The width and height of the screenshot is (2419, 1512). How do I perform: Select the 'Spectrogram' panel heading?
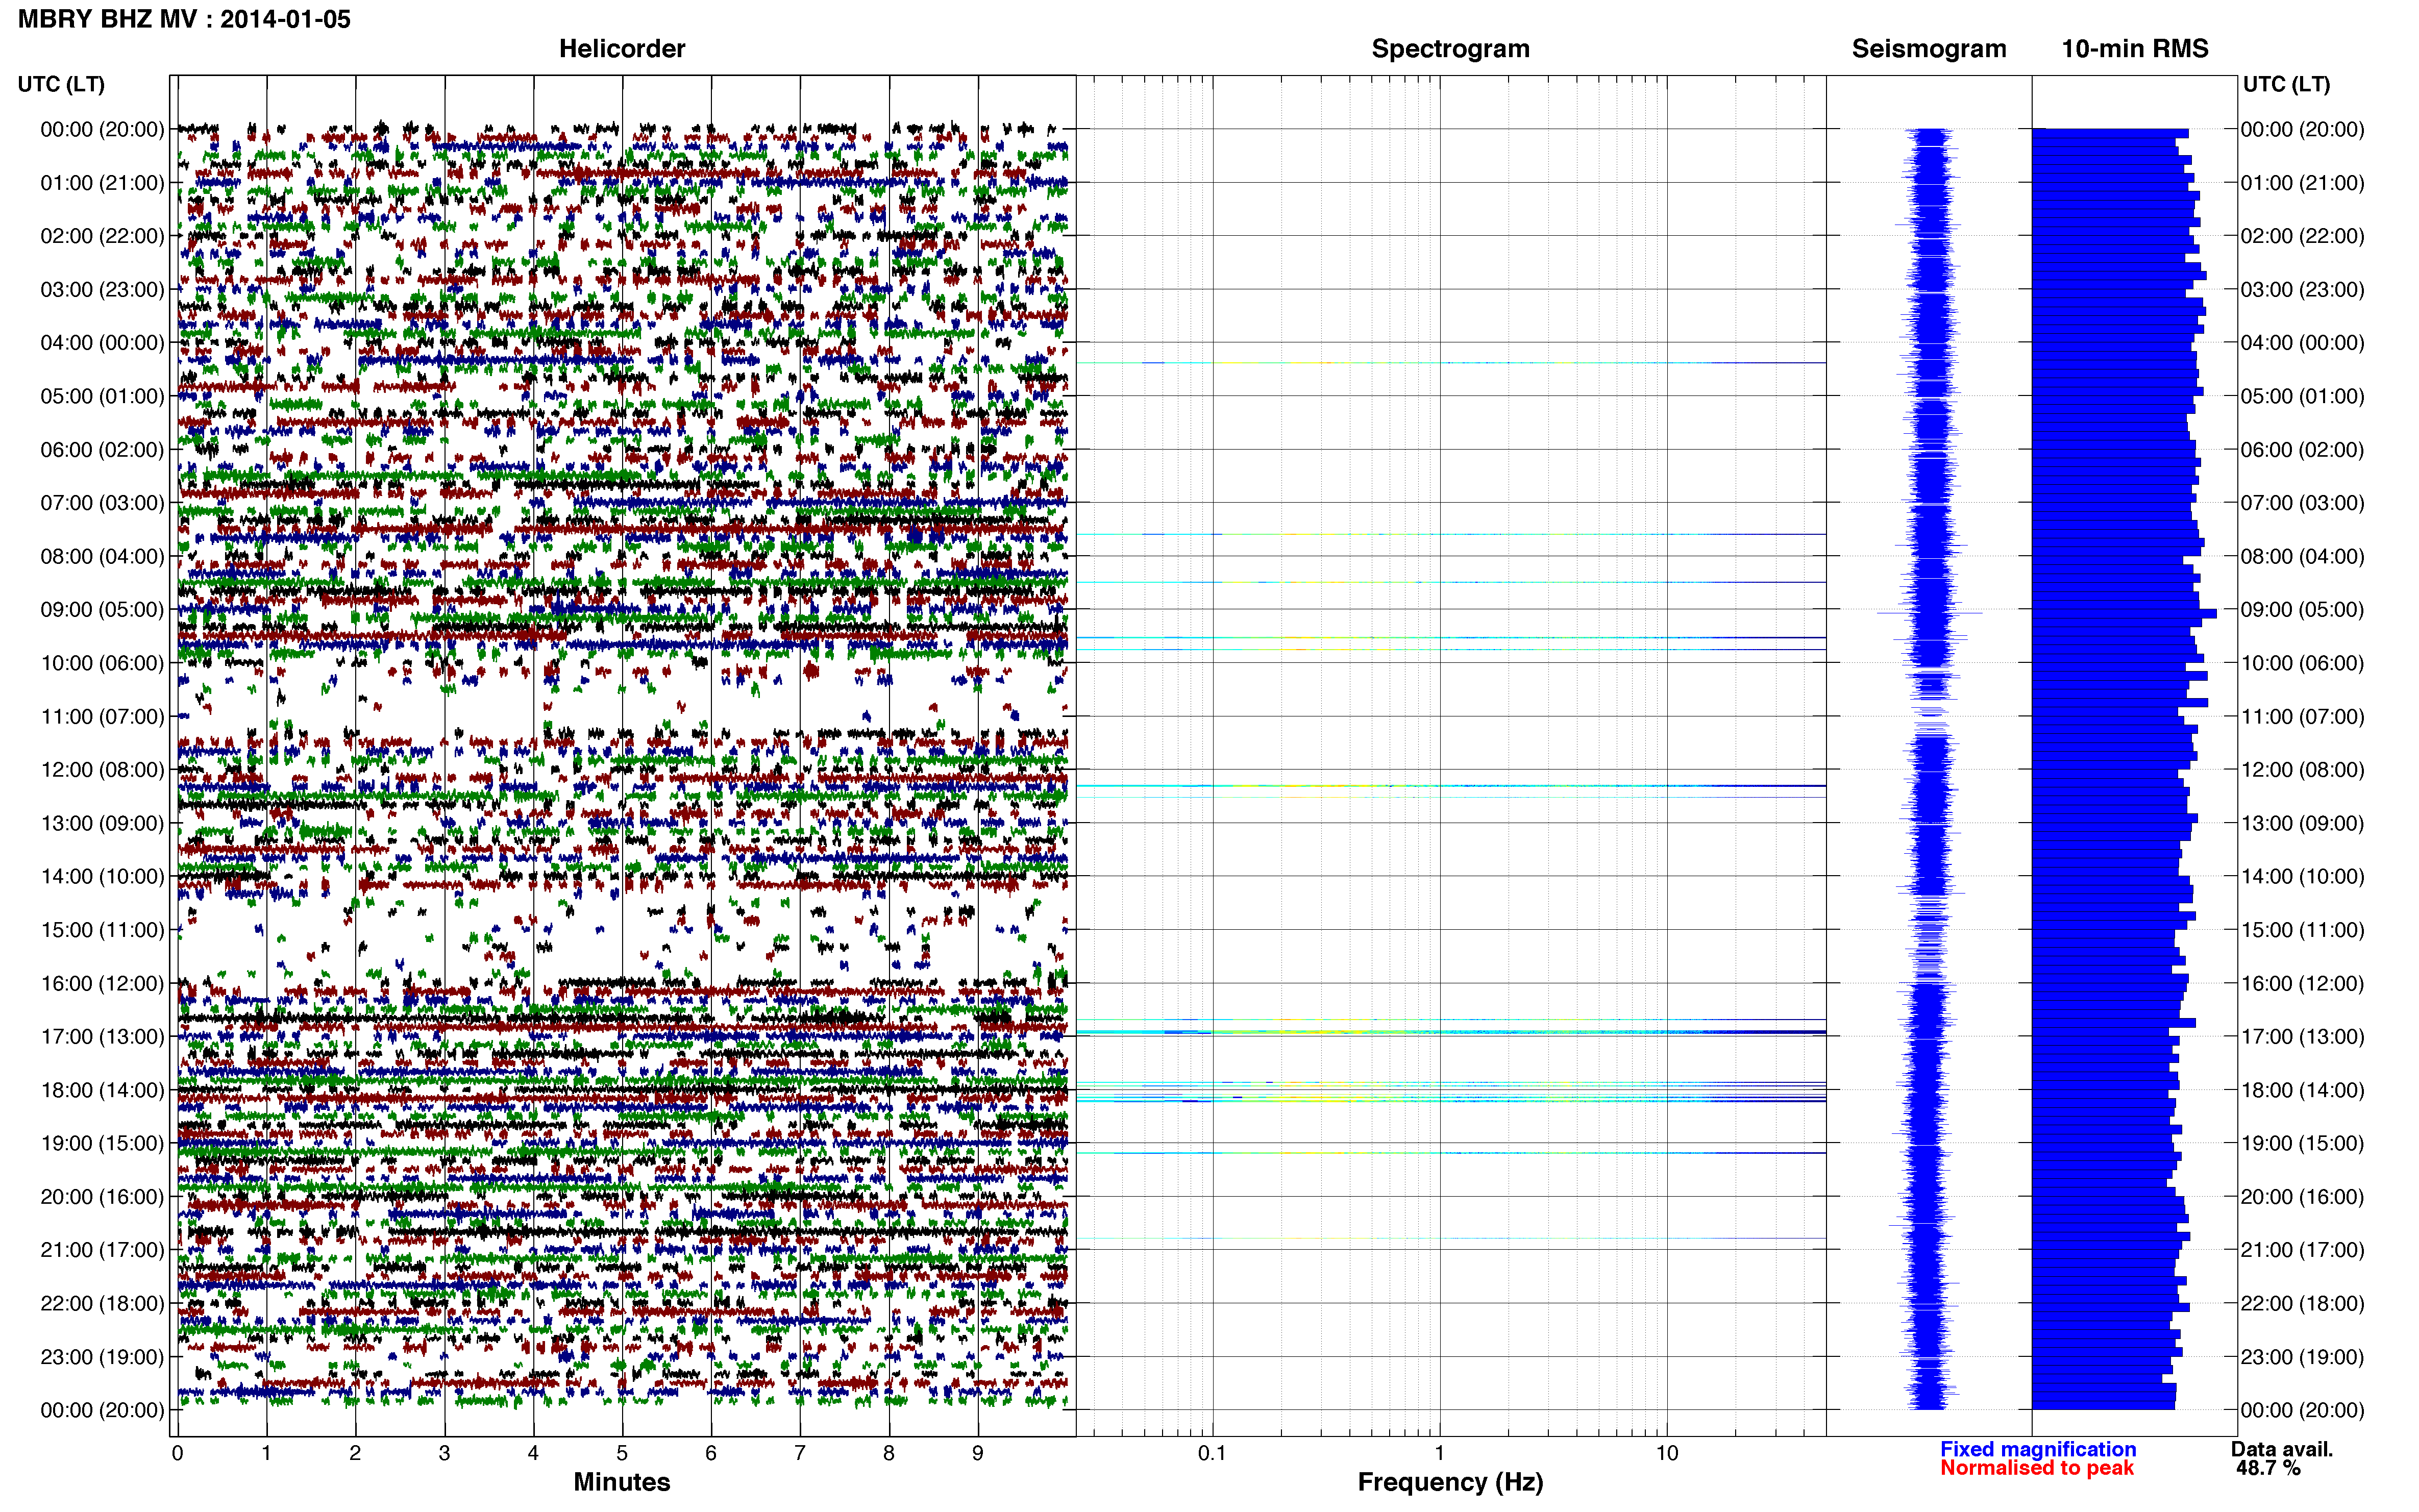[1450, 48]
